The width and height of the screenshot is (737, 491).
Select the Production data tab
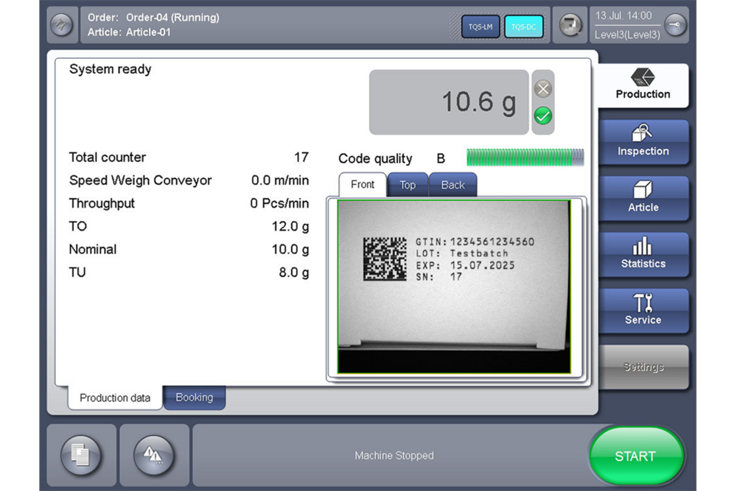[115, 398]
